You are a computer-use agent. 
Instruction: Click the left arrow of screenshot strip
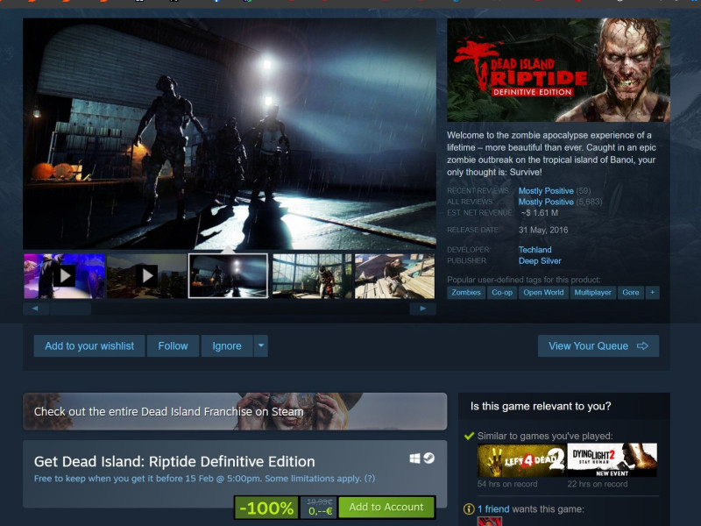35,309
